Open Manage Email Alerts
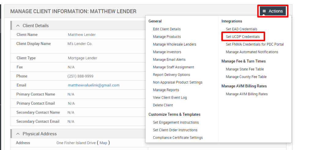 (169, 60)
